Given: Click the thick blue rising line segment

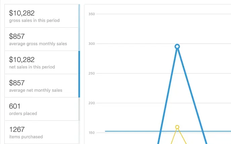Looking at the screenshot, I should click(167, 94).
